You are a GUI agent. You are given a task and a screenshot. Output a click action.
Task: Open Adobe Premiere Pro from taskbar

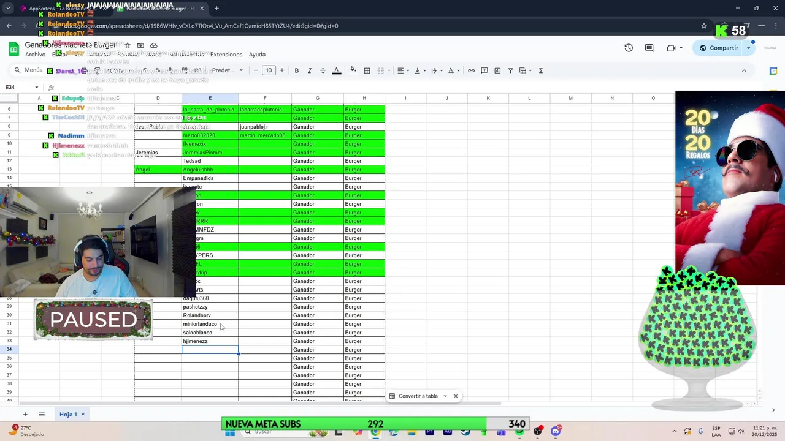tap(429, 432)
